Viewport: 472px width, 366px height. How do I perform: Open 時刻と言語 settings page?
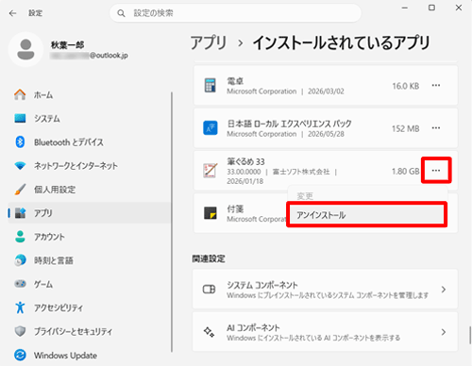90,260
